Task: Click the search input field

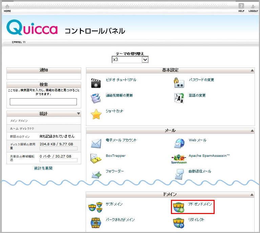Action: point(43,102)
